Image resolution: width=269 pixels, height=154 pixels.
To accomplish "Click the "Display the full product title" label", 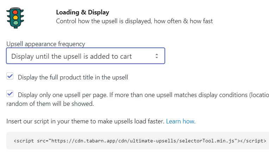I will [73, 77].
